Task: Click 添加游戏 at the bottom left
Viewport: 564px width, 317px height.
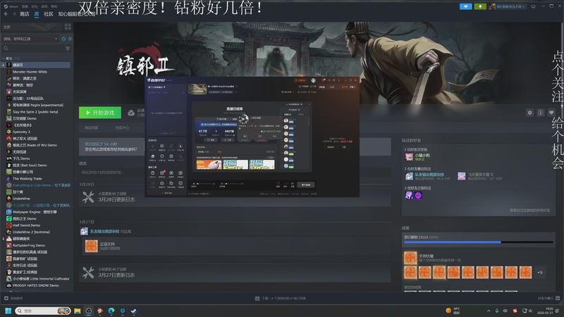Action: point(13,298)
